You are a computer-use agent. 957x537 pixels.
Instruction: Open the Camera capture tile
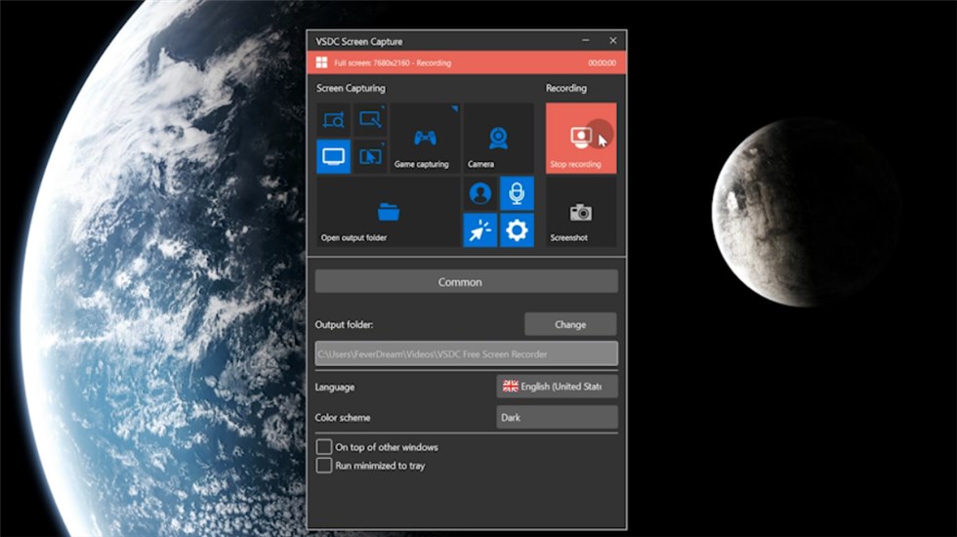coord(498,138)
